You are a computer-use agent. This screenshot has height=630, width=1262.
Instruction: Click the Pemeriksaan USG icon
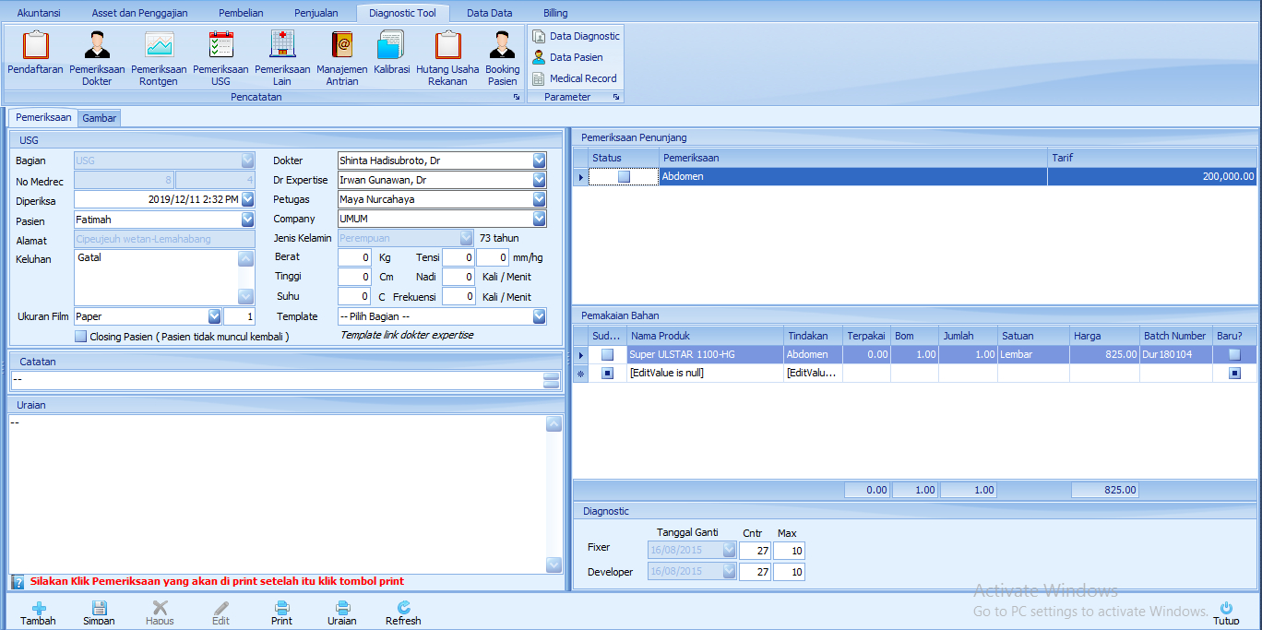pyautogui.click(x=220, y=45)
